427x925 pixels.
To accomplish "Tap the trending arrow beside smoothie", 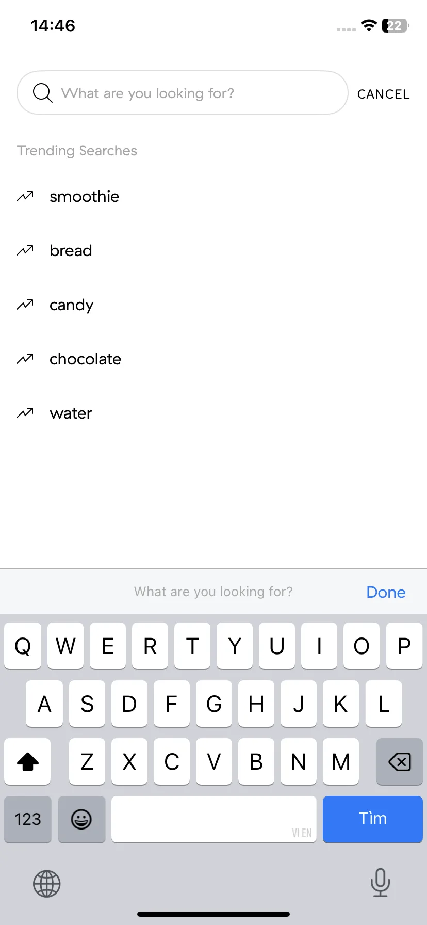I will (25, 196).
